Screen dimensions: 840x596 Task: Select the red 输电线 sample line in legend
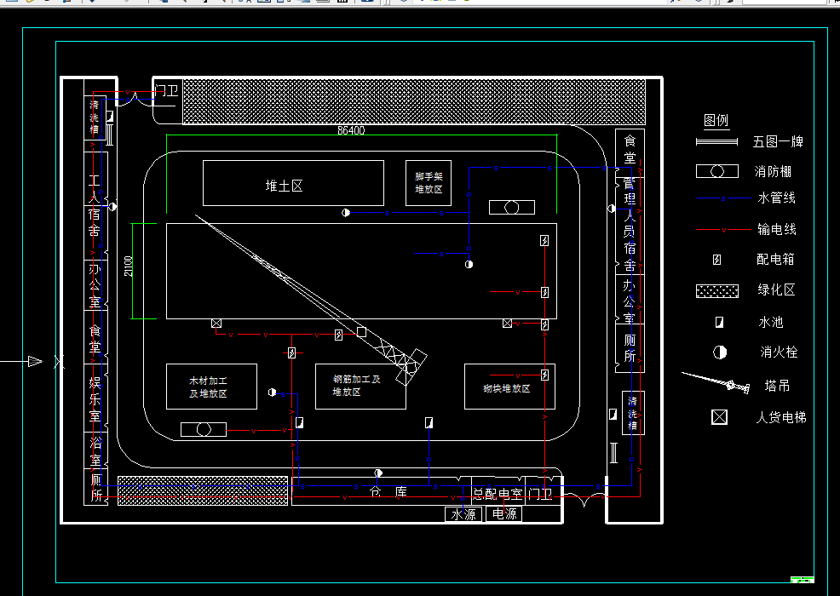coord(724,230)
